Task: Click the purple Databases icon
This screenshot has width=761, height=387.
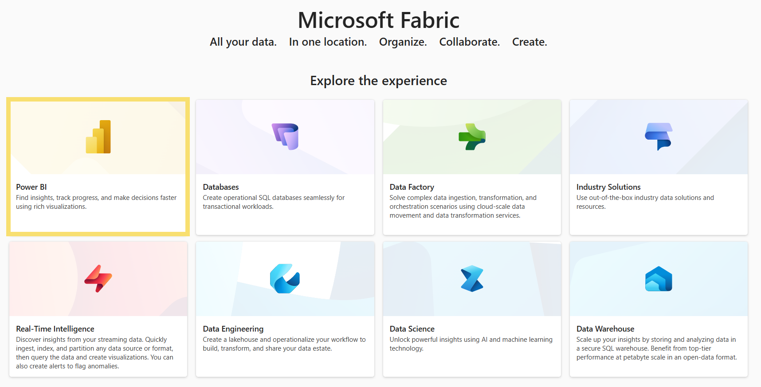Action: 285,137
